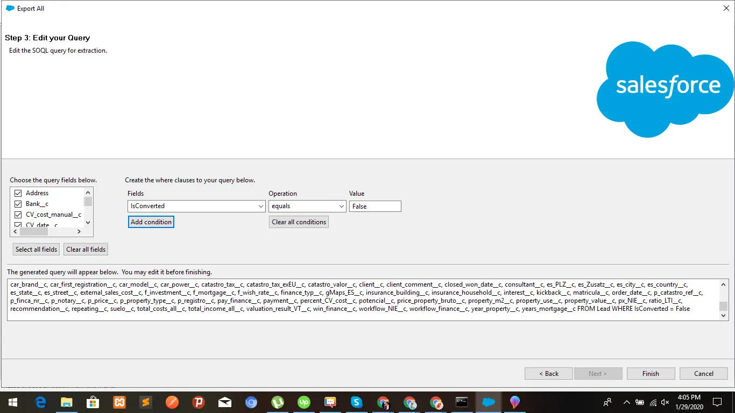Image resolution: width=735 pixels, height=413 pixels.
Task: Open Salesforce from the taskbar
Action: click(x=488, y=402)
